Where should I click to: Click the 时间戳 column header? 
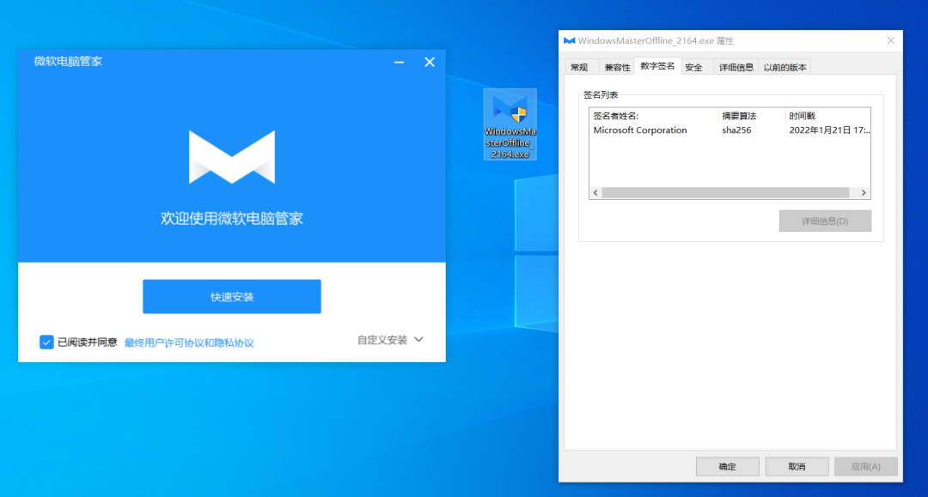pyautogui.click(x=827, y=116)
